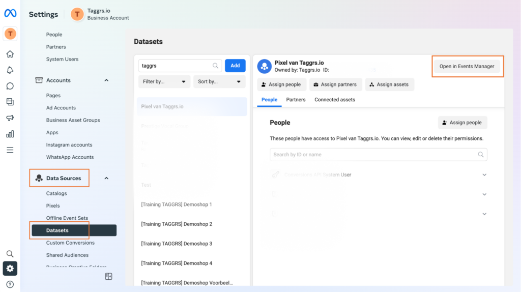Click the Data Sources people icon
Image resolution: width=521 pixels, height=292 pixels.
(x=39, y=178)
